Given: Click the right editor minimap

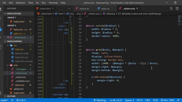Looking at the screenshot, I should [179, 20].
